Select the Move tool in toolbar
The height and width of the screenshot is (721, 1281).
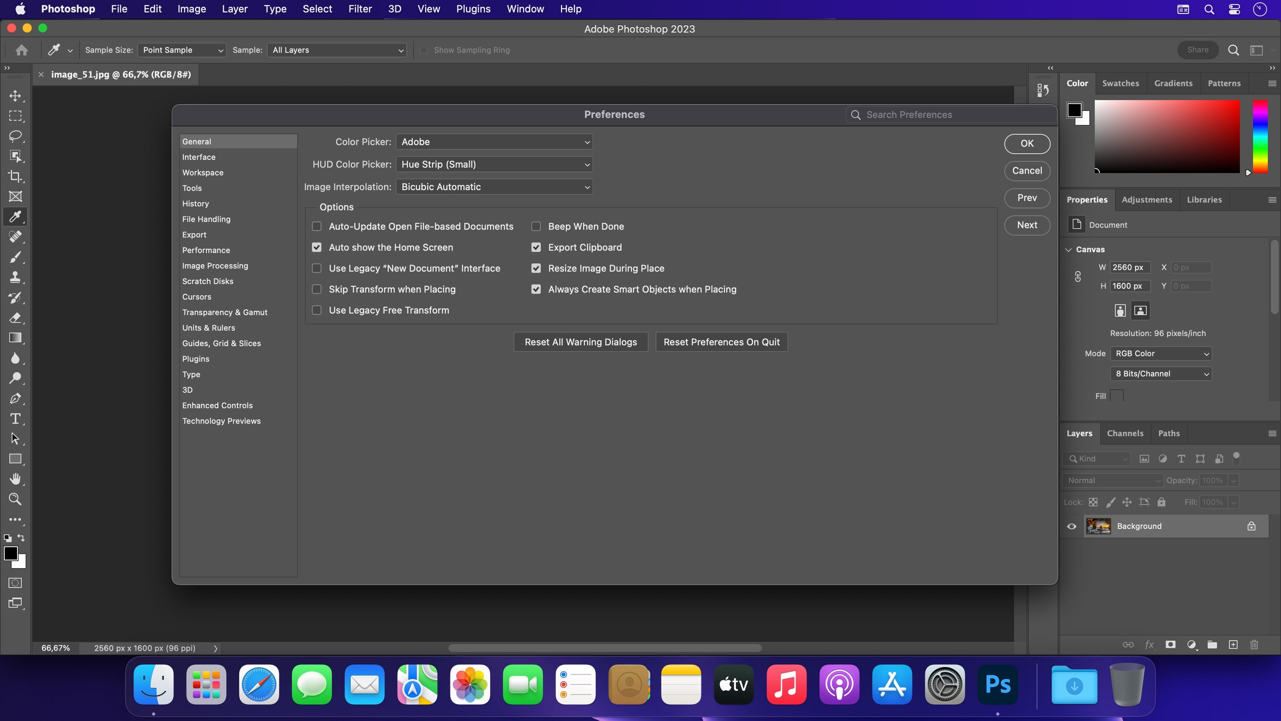(x=16, y=95)
